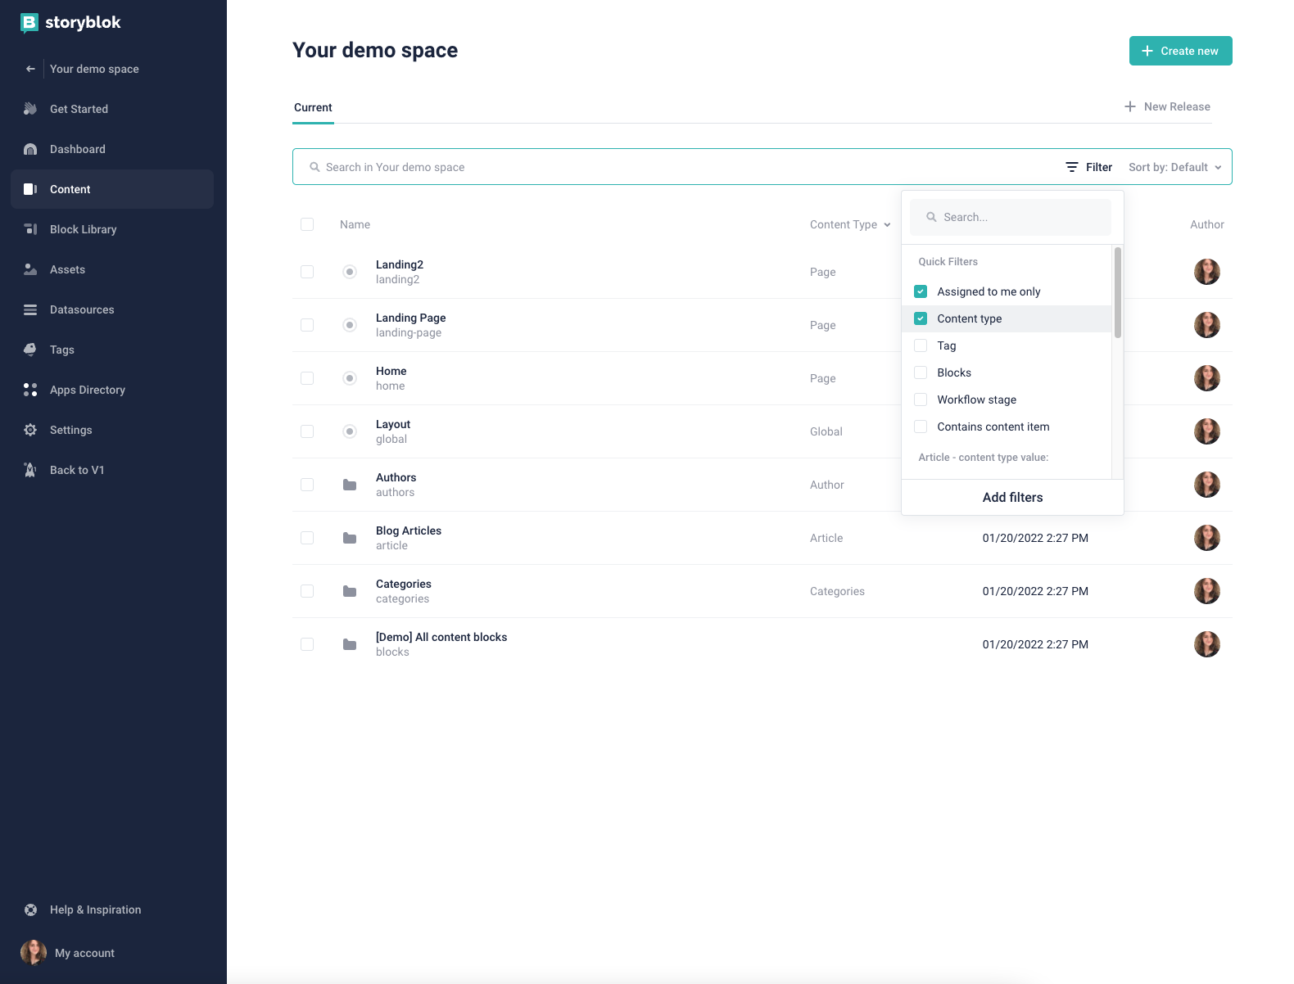Click the Add filters button
The width and height of the screenshot is (1294, 984).
coord(1012,498)
